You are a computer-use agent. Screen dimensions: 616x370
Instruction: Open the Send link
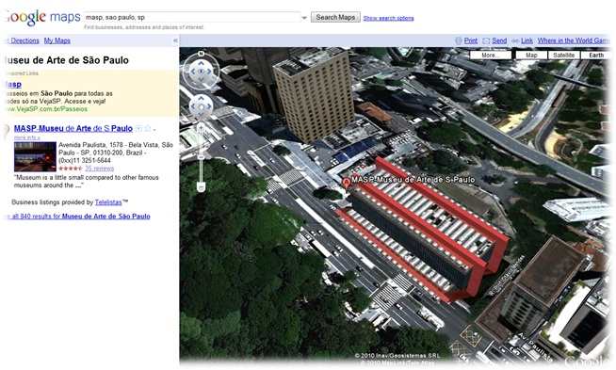(499, 40)
